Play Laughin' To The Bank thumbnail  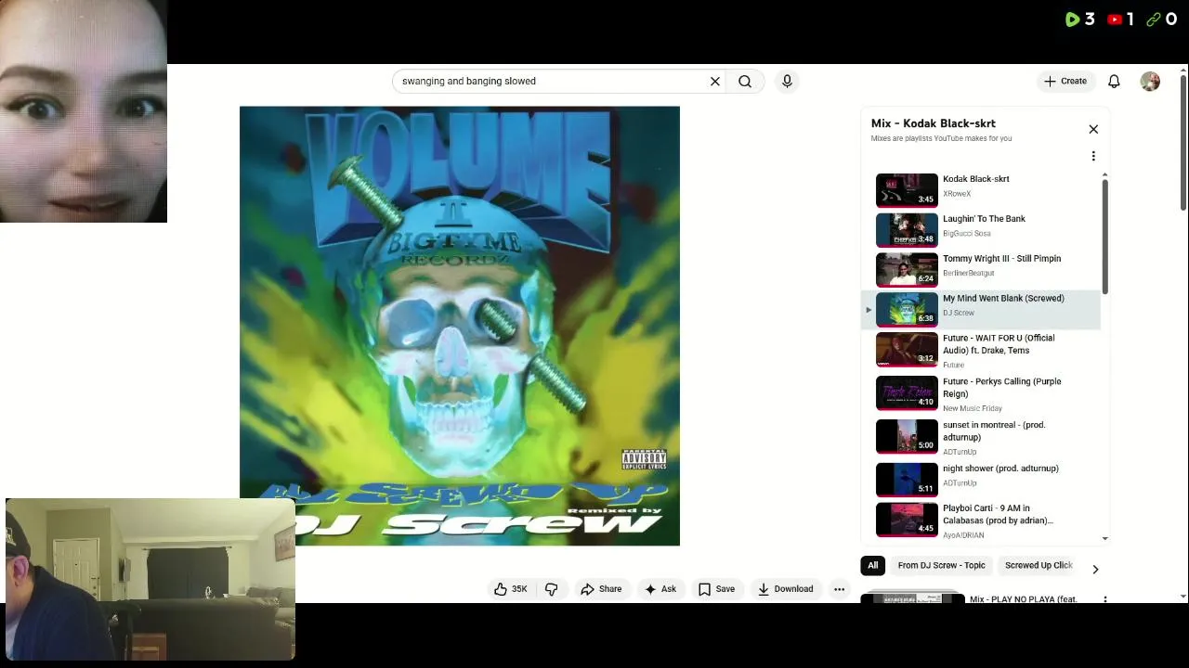907,229
